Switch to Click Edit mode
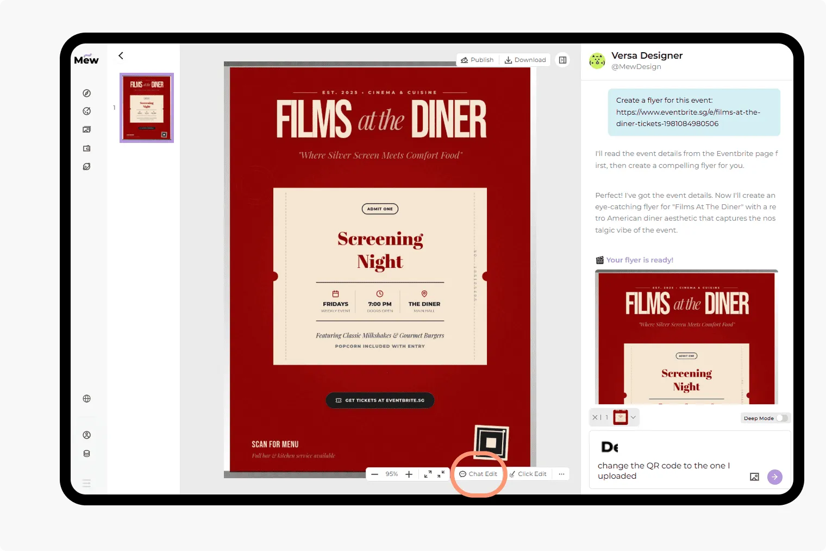 [528, 474]
